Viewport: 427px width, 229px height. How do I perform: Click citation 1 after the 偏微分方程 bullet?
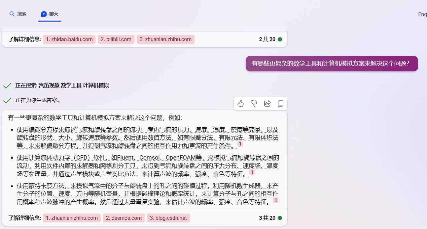coord(240,144)
